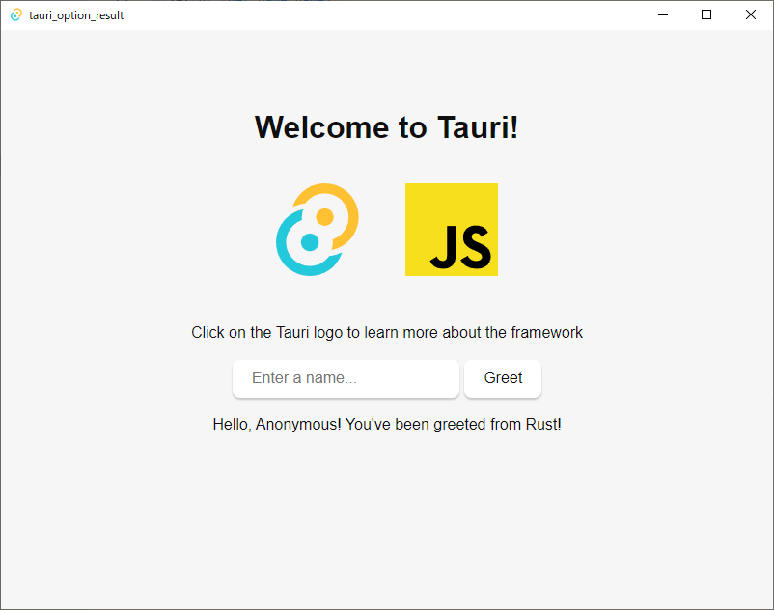The image size is (774, 610).
Task: Click the 'Hello, Anonymous!' greeting message
Action: (387, 424)
